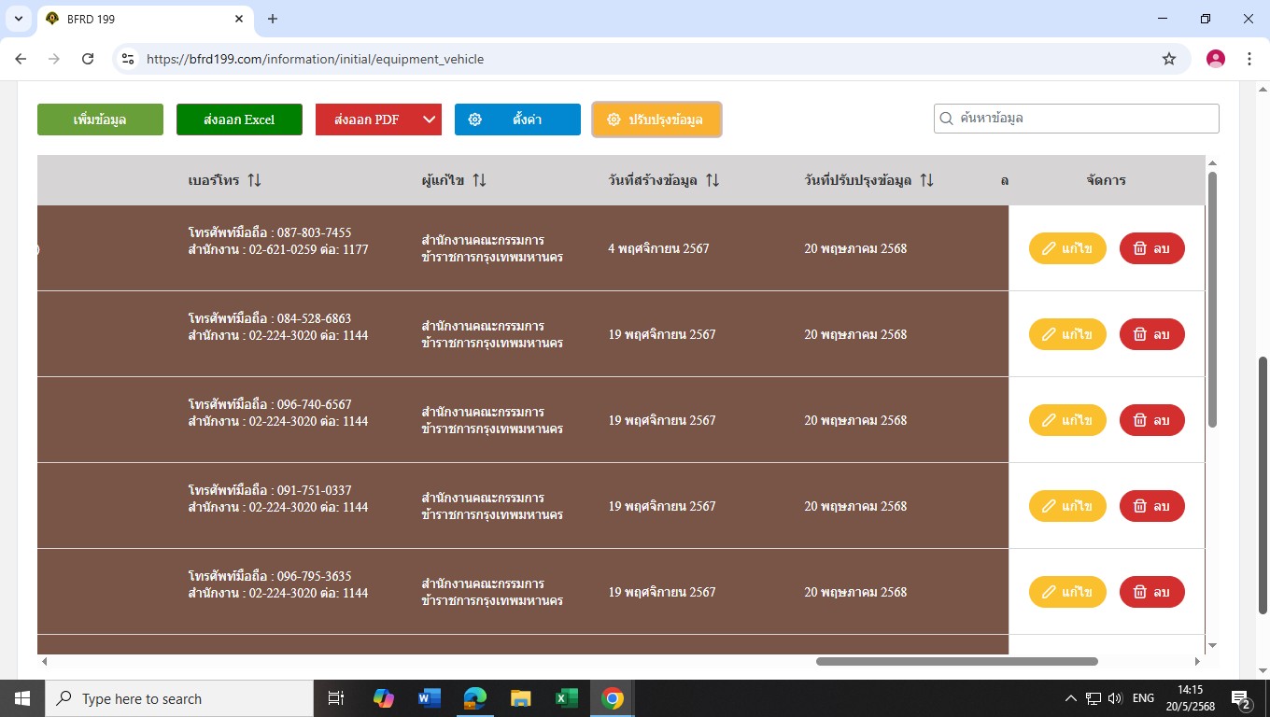Open ตั้งค่า settings gear button
Viewport: 1270px width, 717px height.
(x=517, y=119)
